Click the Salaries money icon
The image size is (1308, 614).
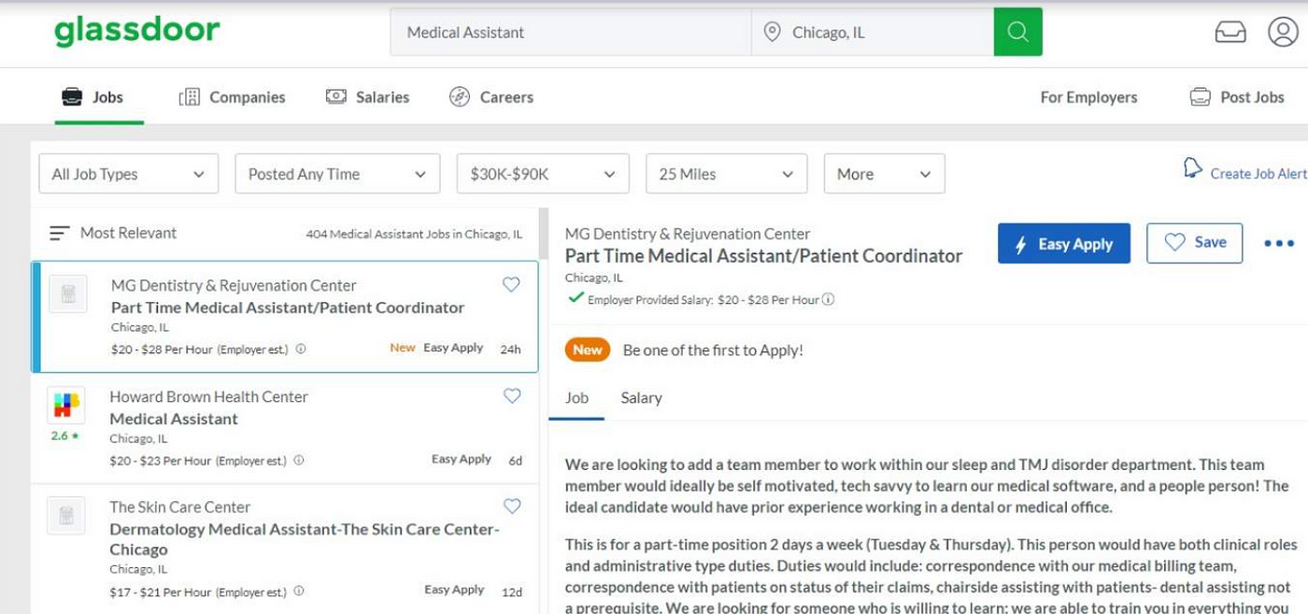336,96
